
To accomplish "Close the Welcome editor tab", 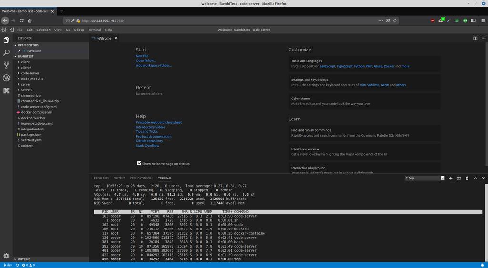I will tap(116, 38).
